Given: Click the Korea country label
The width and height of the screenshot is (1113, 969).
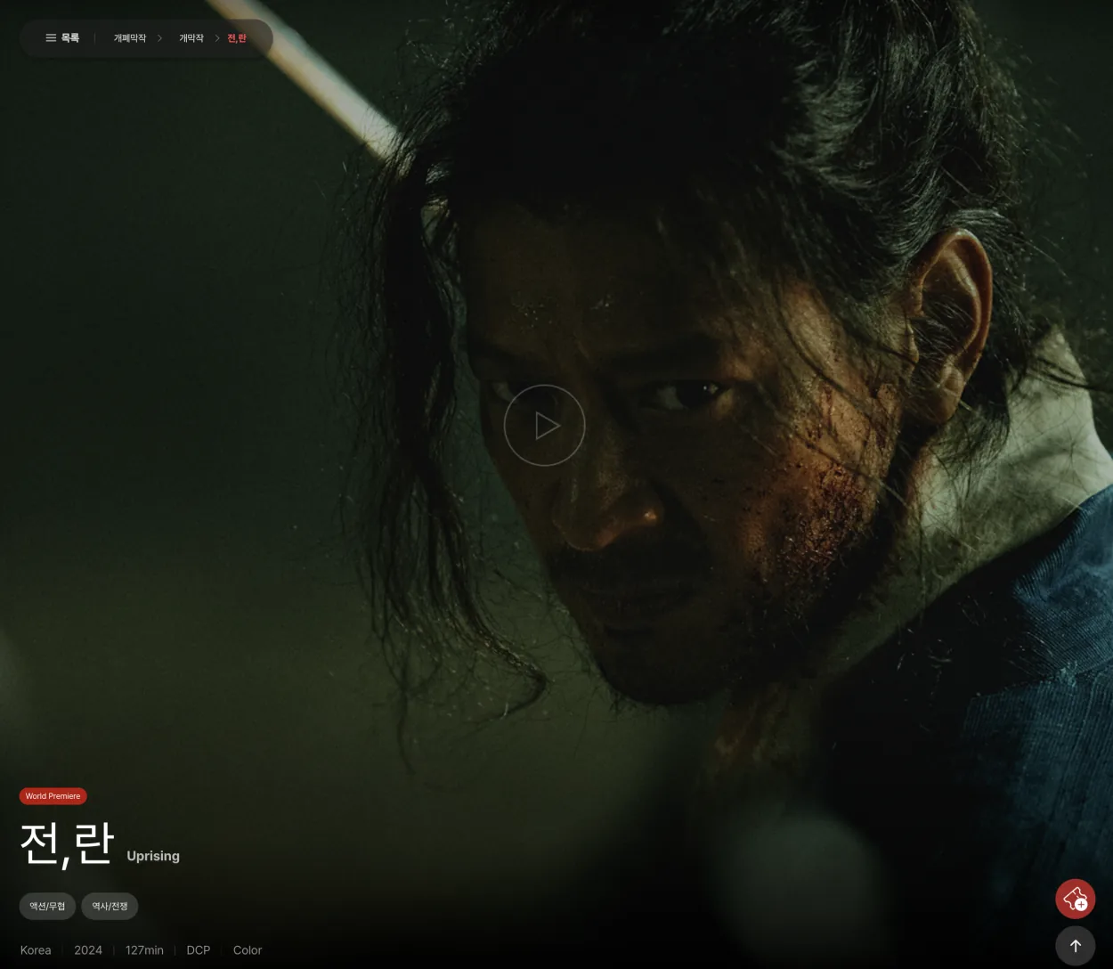Looking at the screenshot, I should [36, 950].
